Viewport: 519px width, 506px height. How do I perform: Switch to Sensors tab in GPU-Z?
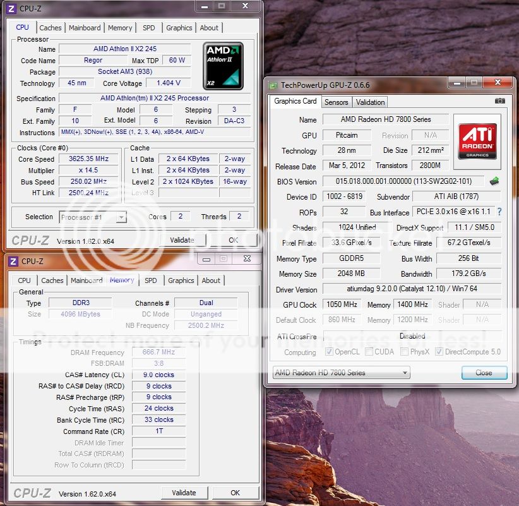(337, 102)
